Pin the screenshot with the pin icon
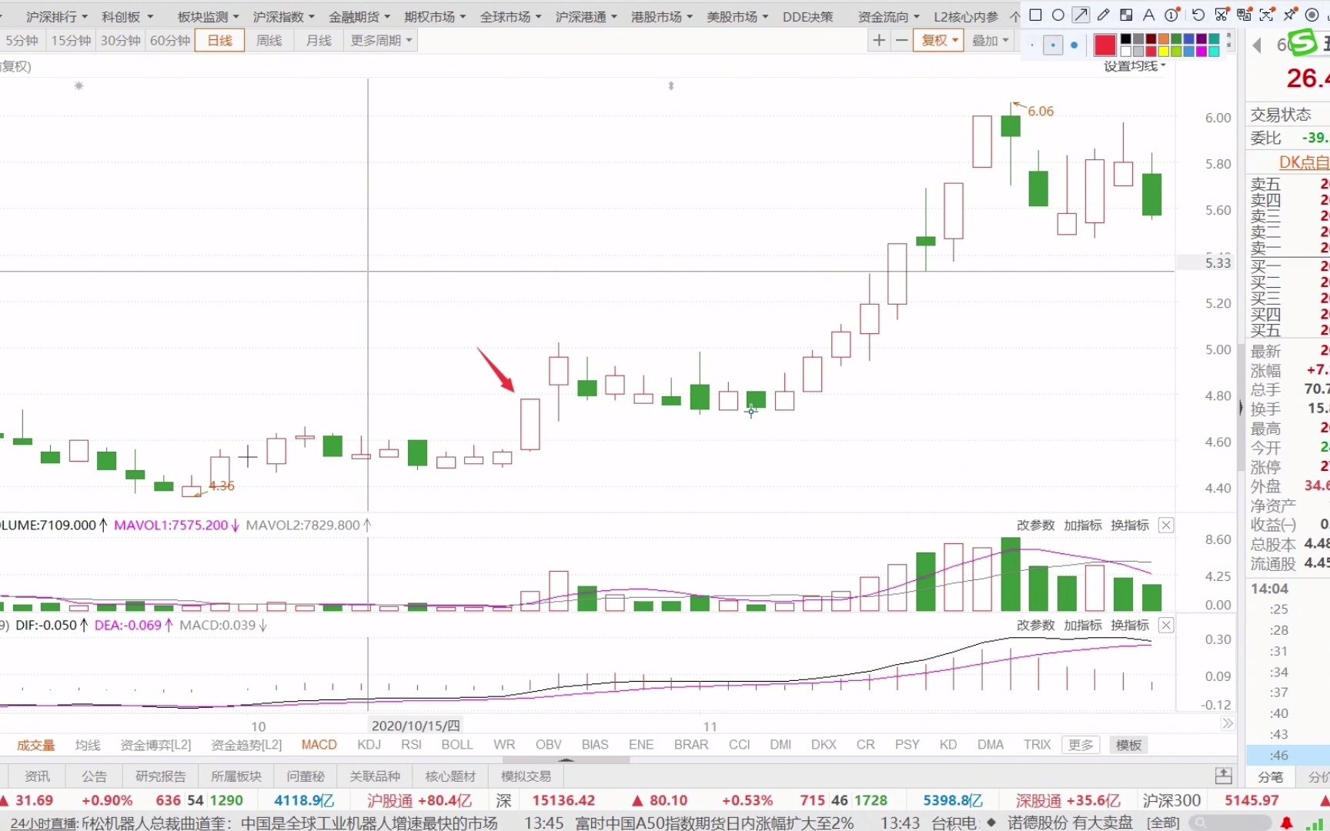Screen dimensions: 1330x831 tap(1289, 15)
